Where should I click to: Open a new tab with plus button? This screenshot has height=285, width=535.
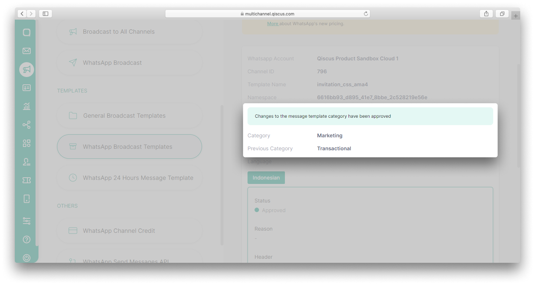[516, 16]
